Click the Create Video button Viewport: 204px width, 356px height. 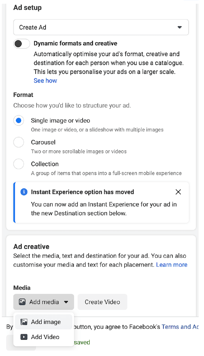click(x=102, y=302)
